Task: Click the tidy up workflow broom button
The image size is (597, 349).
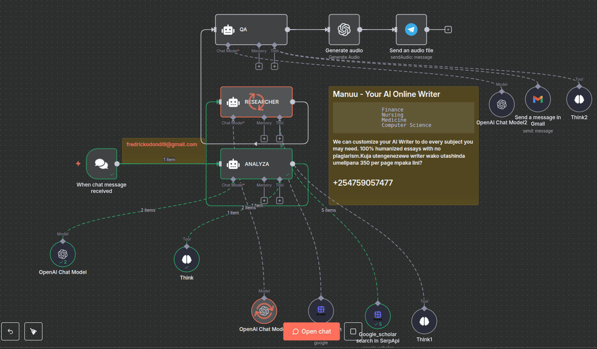Action: point(33,331)
